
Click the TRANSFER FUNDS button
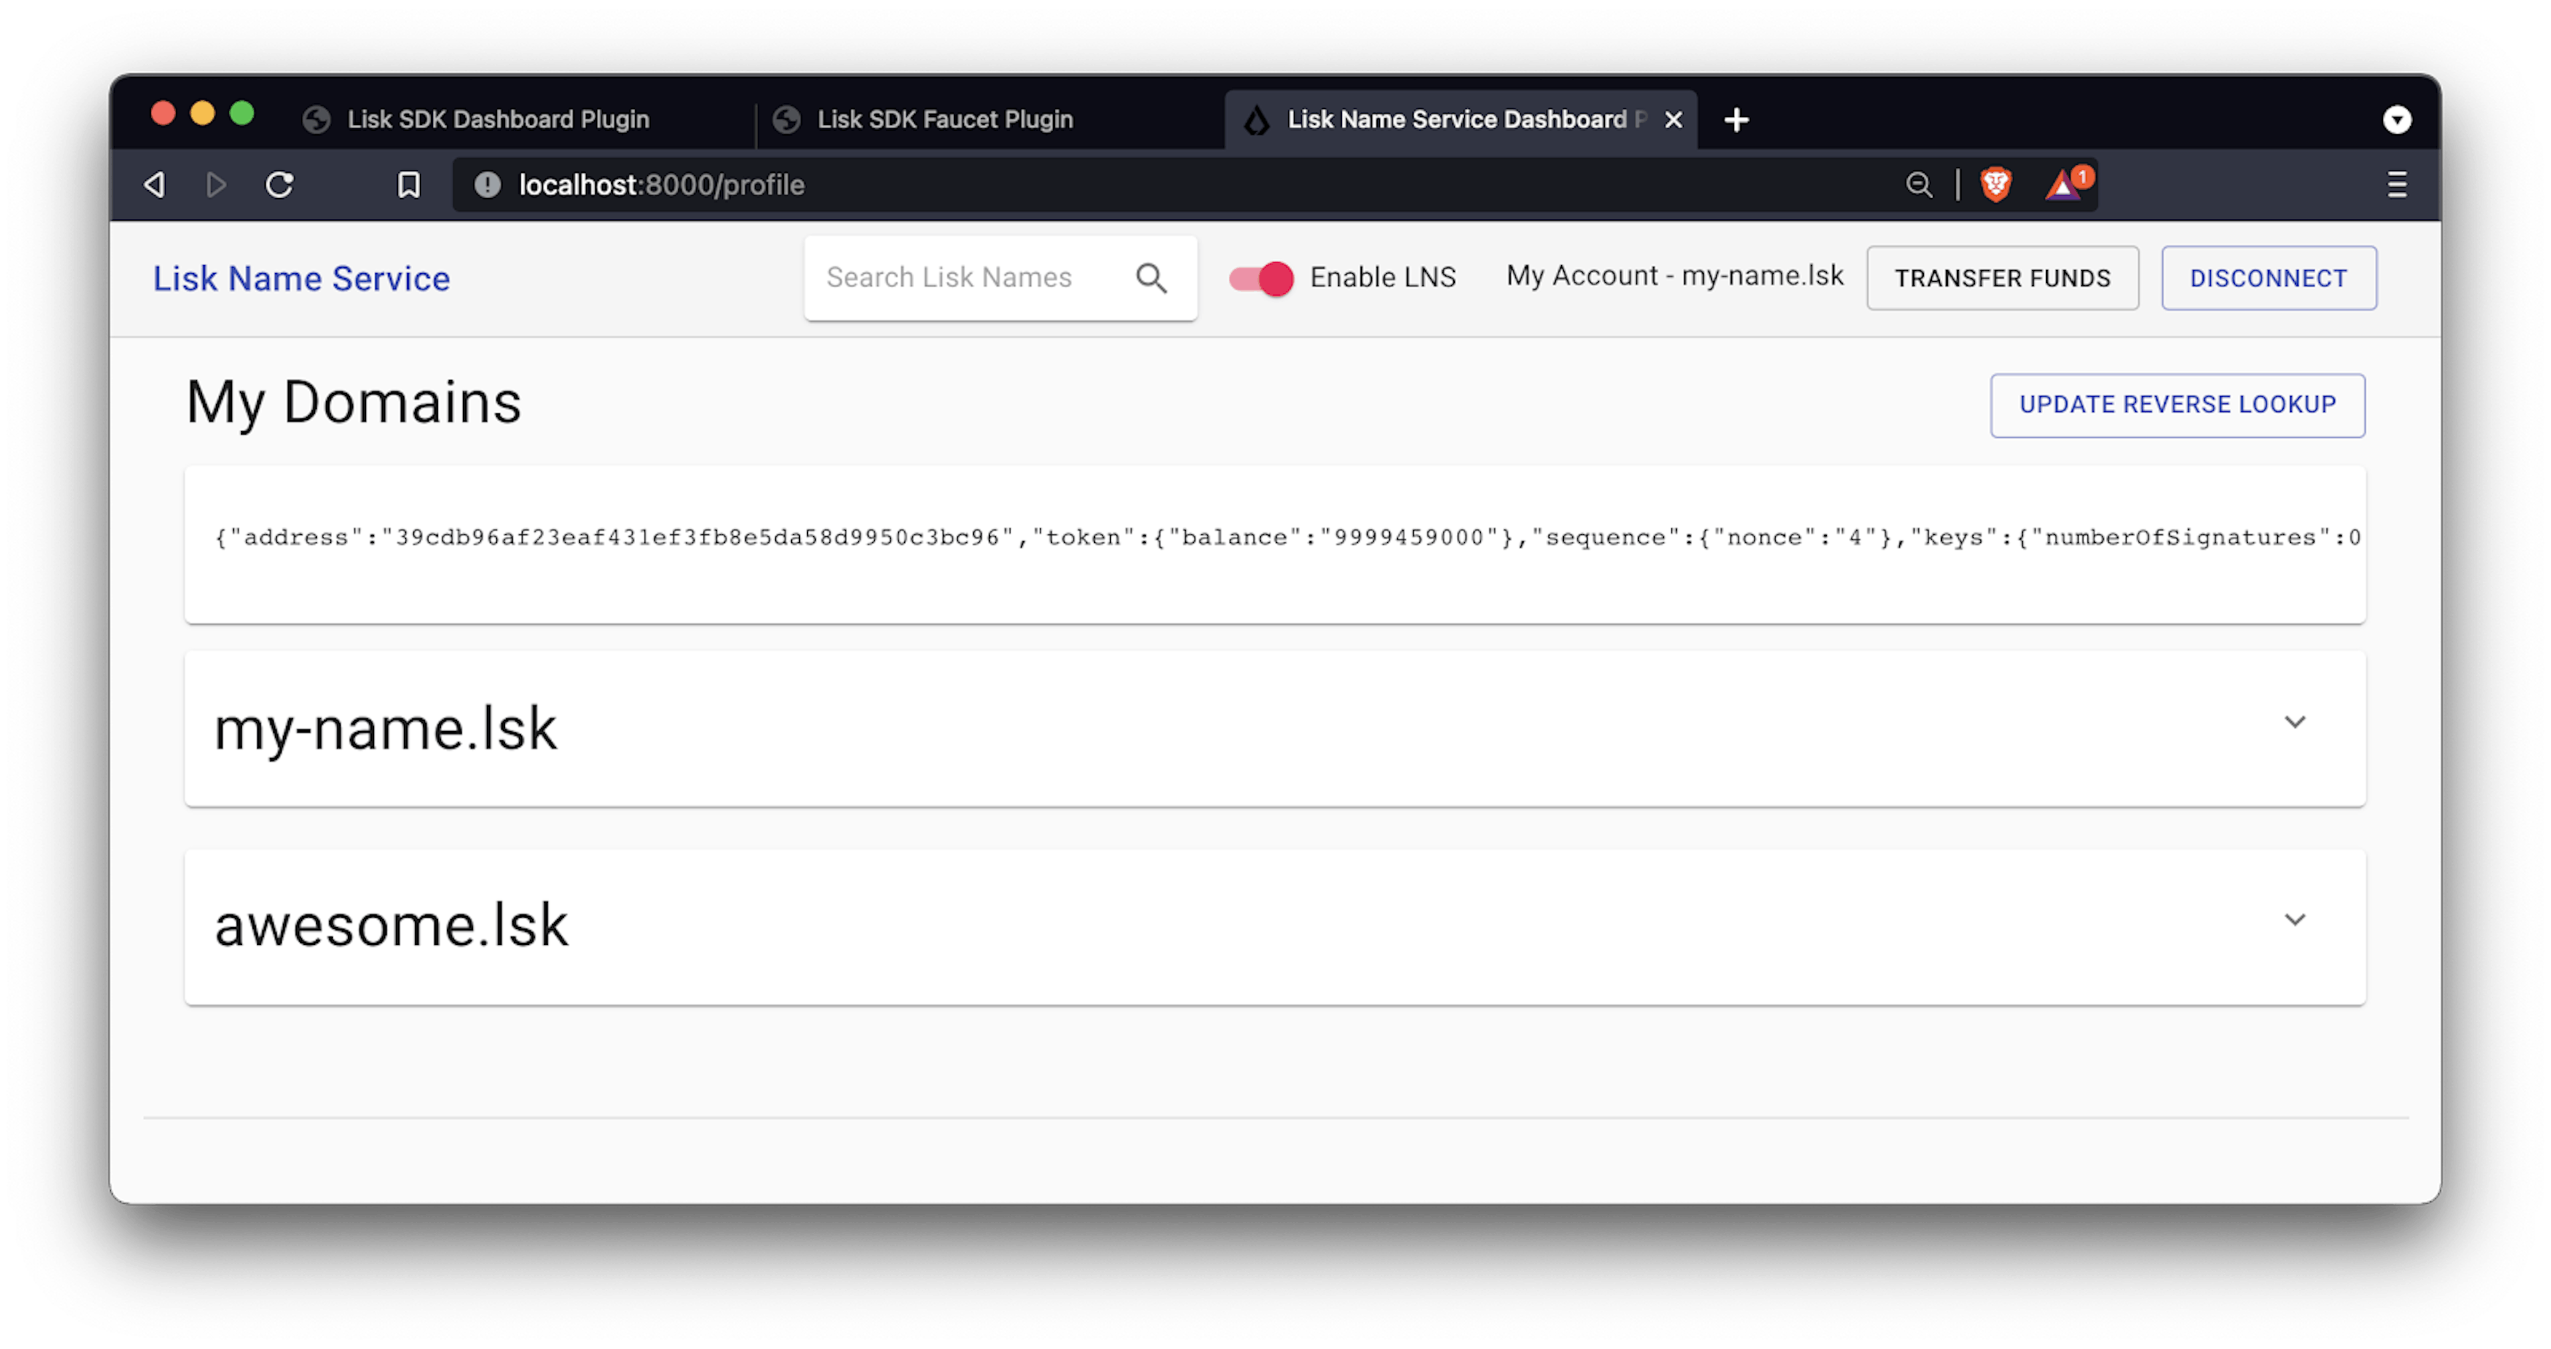pyautogui.click(x=2002, y=278)
